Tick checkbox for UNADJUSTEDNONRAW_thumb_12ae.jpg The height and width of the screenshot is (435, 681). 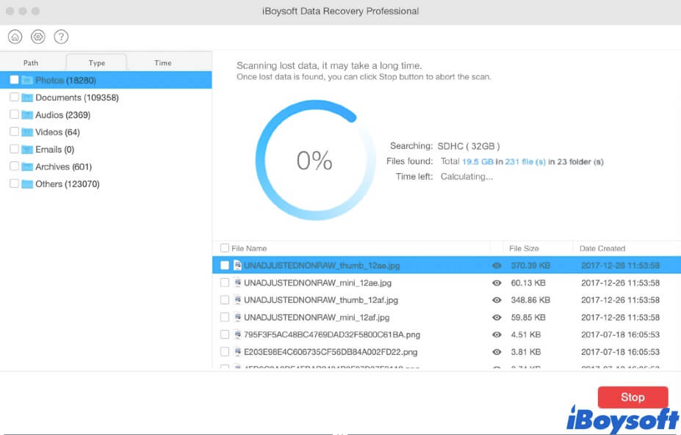tap(225, 265)
